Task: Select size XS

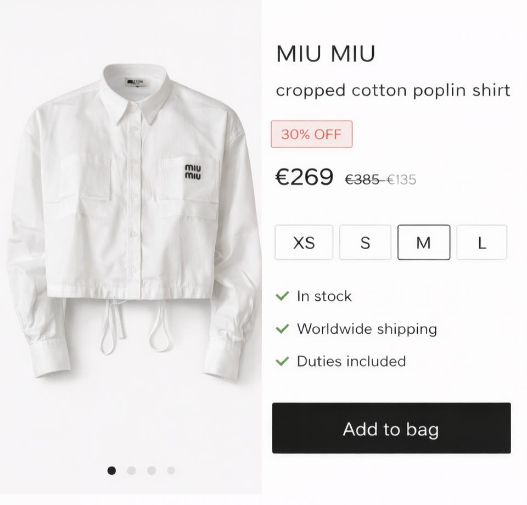Action: pos(304,242)
